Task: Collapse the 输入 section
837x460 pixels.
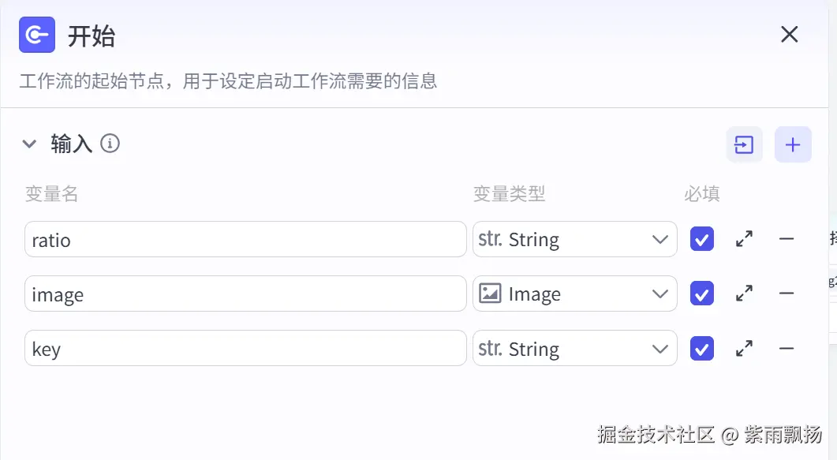Action: tap(29, 144)
